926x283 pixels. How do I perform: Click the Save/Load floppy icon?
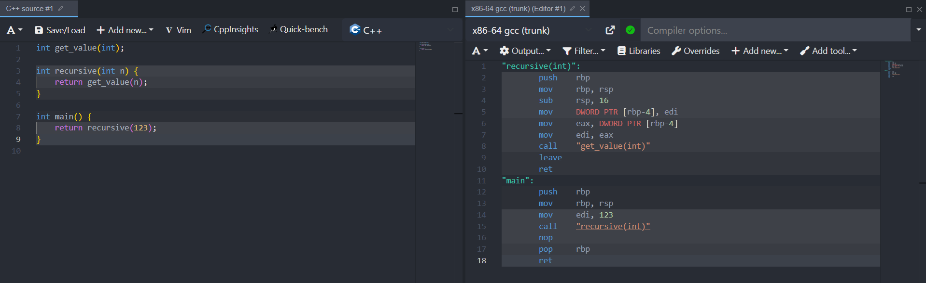[x=39, y=30]
